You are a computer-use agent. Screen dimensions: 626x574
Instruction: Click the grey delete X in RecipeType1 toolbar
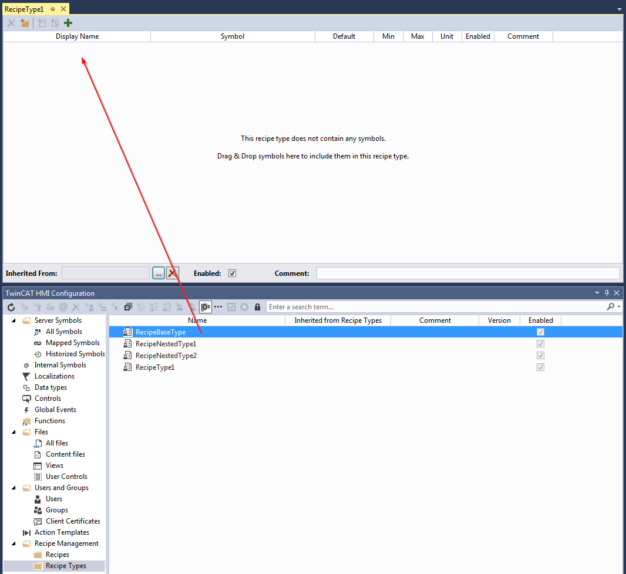[x=11, y=23]
